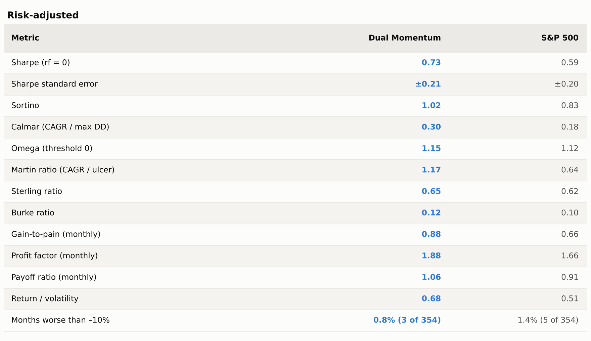Click the Burke ratio value 0.12
Image resolution: width=591 pixels, height=341 pixels.
tap(431, 213)
